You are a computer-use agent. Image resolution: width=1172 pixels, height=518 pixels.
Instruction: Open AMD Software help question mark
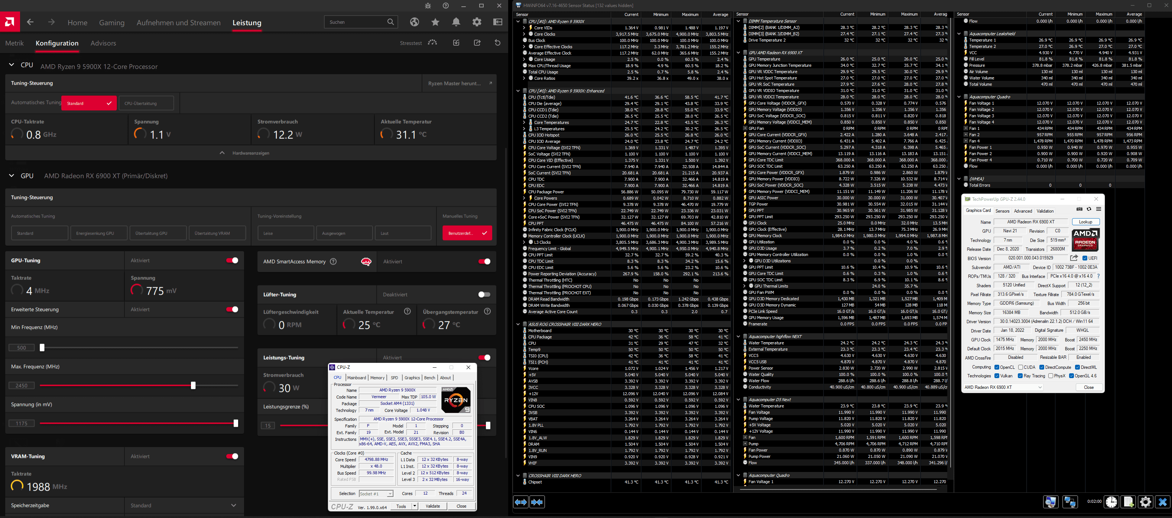point(445,6)
